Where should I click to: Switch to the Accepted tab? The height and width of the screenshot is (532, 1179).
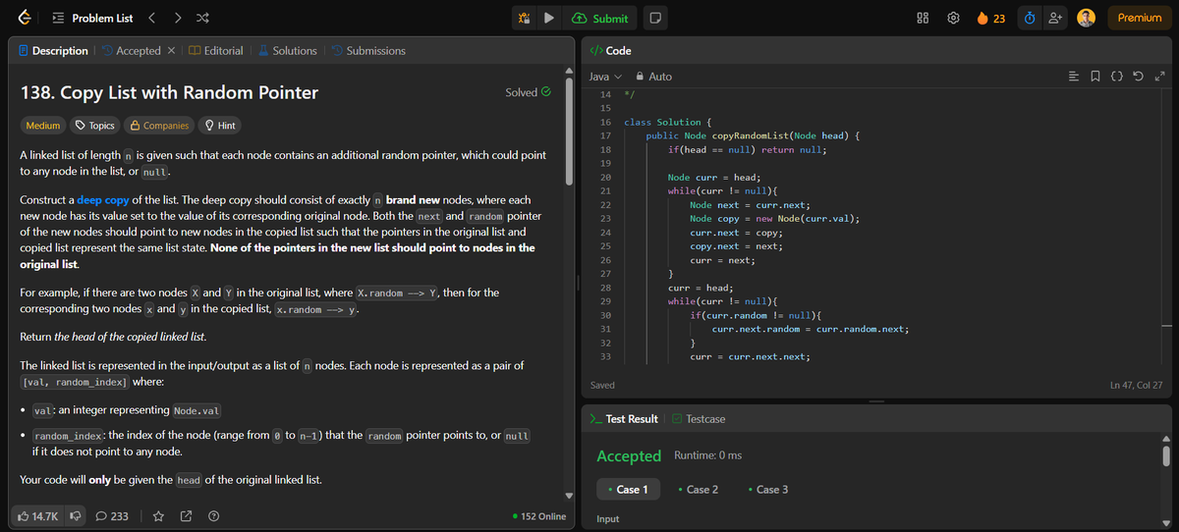132,50
